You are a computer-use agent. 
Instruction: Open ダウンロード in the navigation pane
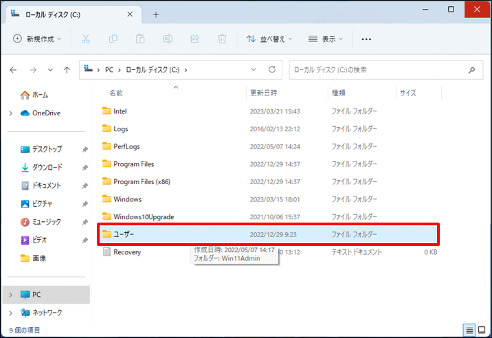coord(47,167)
